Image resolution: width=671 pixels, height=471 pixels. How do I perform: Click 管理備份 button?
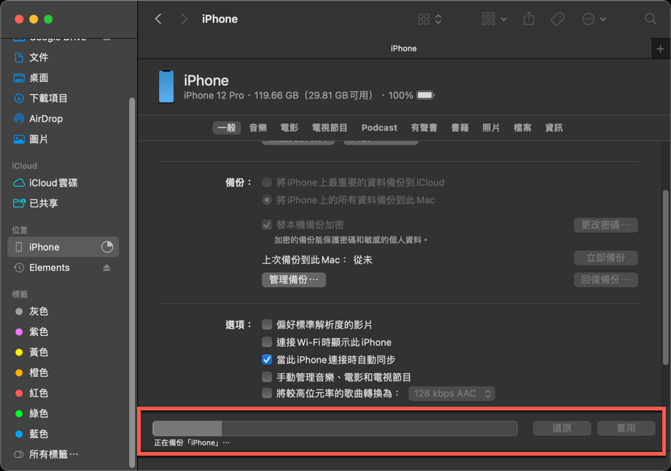(293, 280)
